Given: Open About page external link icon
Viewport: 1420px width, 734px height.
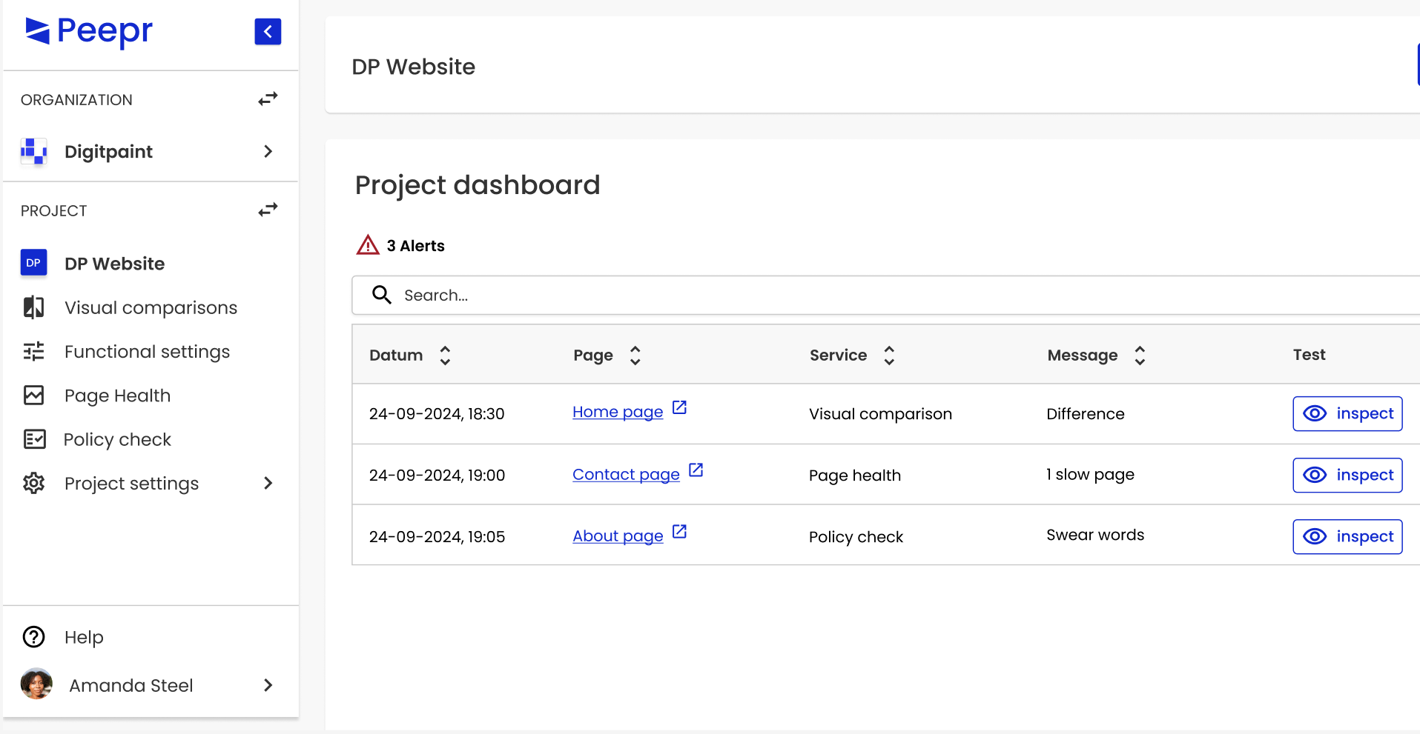Looking at the screenshot, I should pyautogui.click(x=679, y=532).
